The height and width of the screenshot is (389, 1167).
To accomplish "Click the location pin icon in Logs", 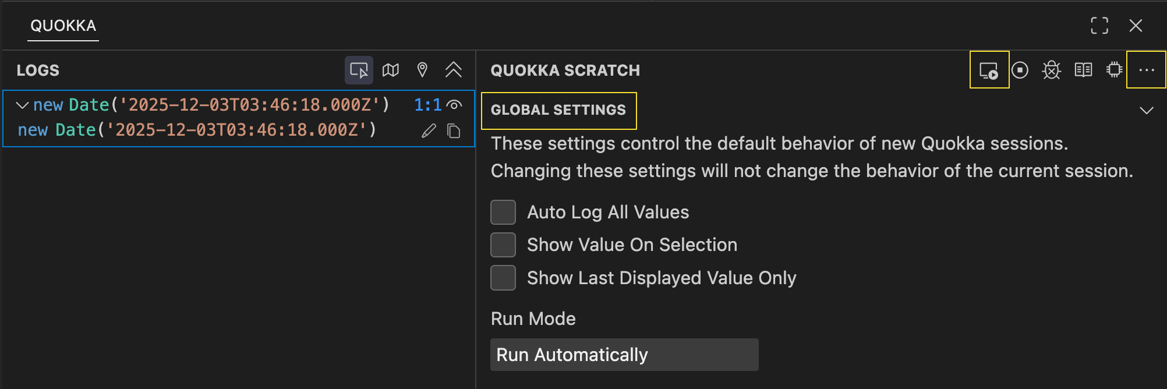I will (x=422, y=70).
